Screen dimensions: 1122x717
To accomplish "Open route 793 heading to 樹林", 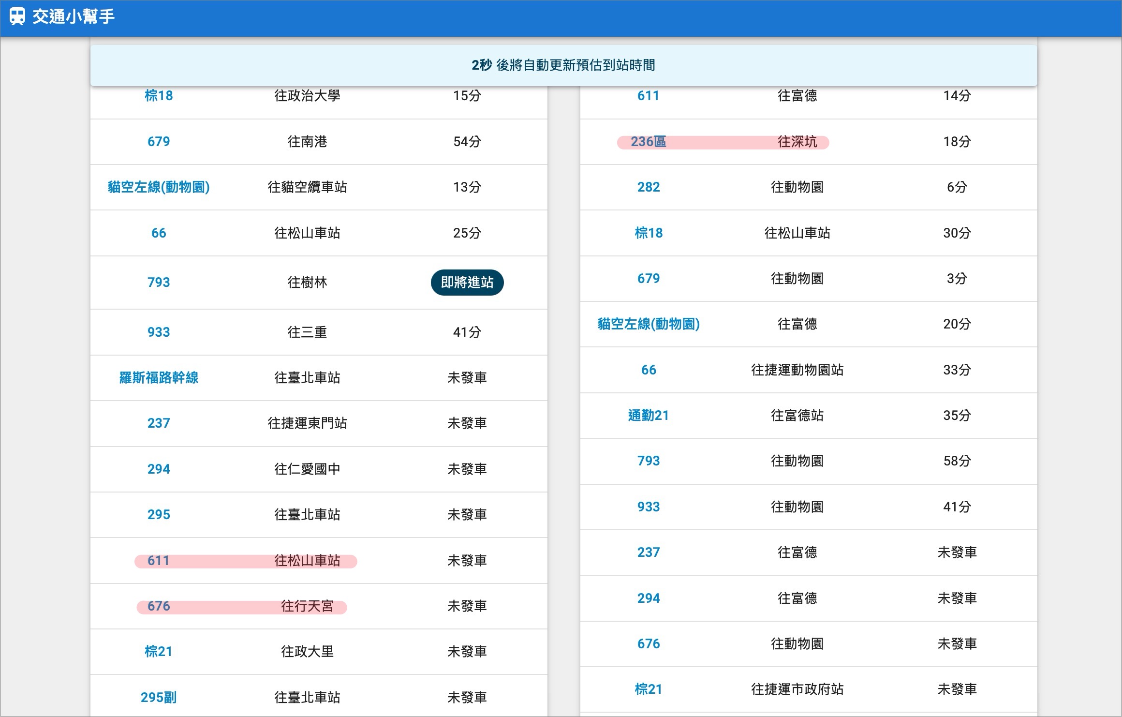I will pyautogui.click(x=159, y=283).
